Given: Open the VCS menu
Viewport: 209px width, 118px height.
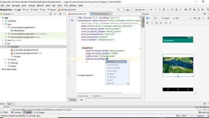Looking at the screenshot, I should pyautogui.click(x=66, y=6).
